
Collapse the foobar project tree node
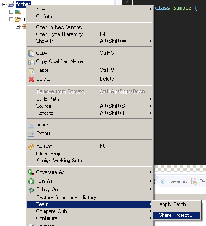(4, 4)
